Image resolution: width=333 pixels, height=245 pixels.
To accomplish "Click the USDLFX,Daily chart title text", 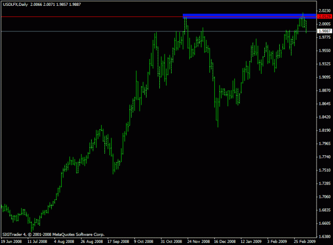I will (15, 4).
